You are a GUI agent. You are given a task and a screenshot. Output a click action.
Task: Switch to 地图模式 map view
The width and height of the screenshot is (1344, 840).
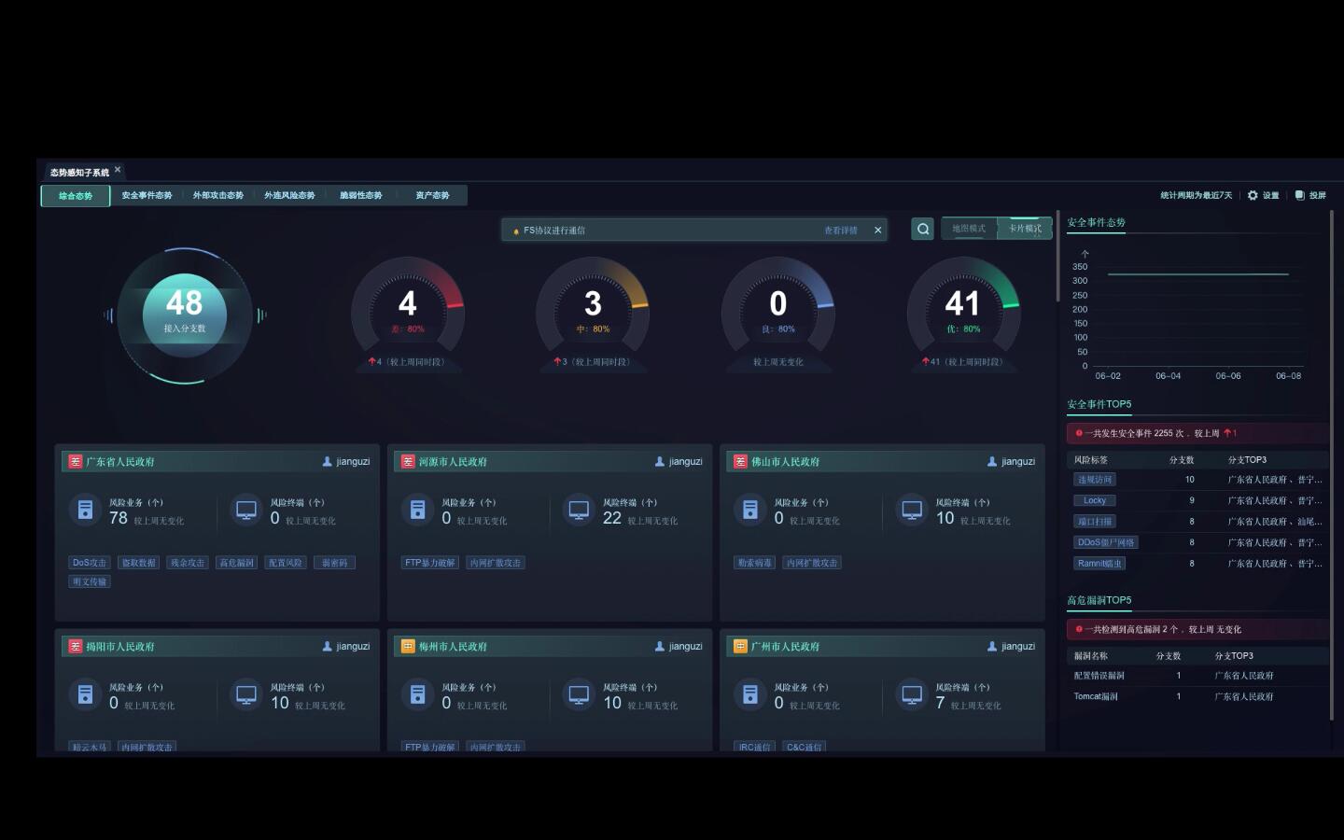click(x=969, y=229)
